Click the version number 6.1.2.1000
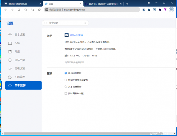 [75, 56]
